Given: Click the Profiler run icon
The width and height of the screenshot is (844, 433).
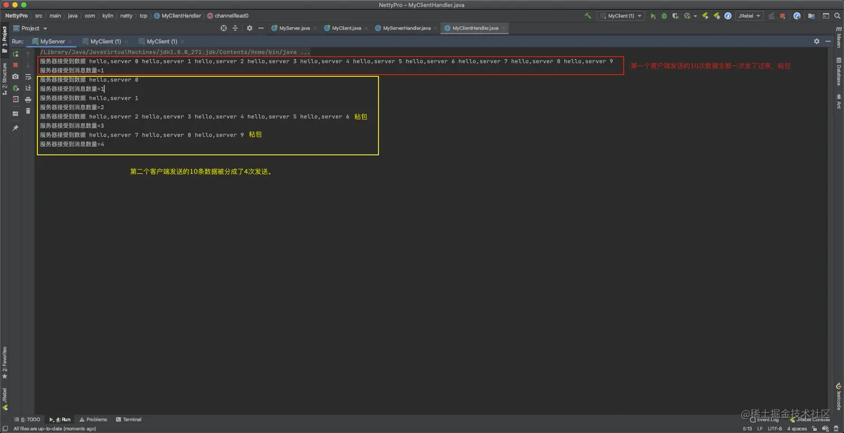Looking at the screenshot, I should click(687, 16).
